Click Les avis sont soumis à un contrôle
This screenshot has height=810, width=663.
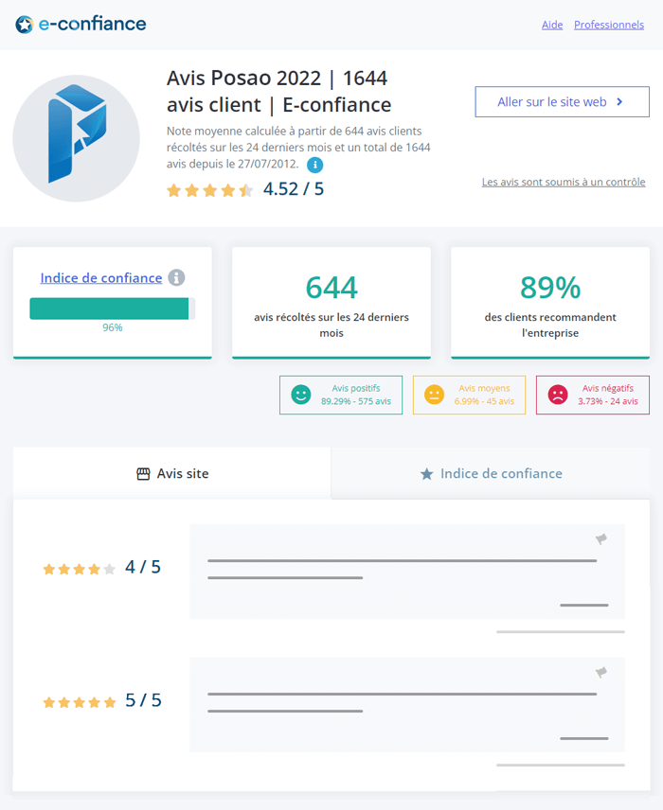(x=564, y=182)
